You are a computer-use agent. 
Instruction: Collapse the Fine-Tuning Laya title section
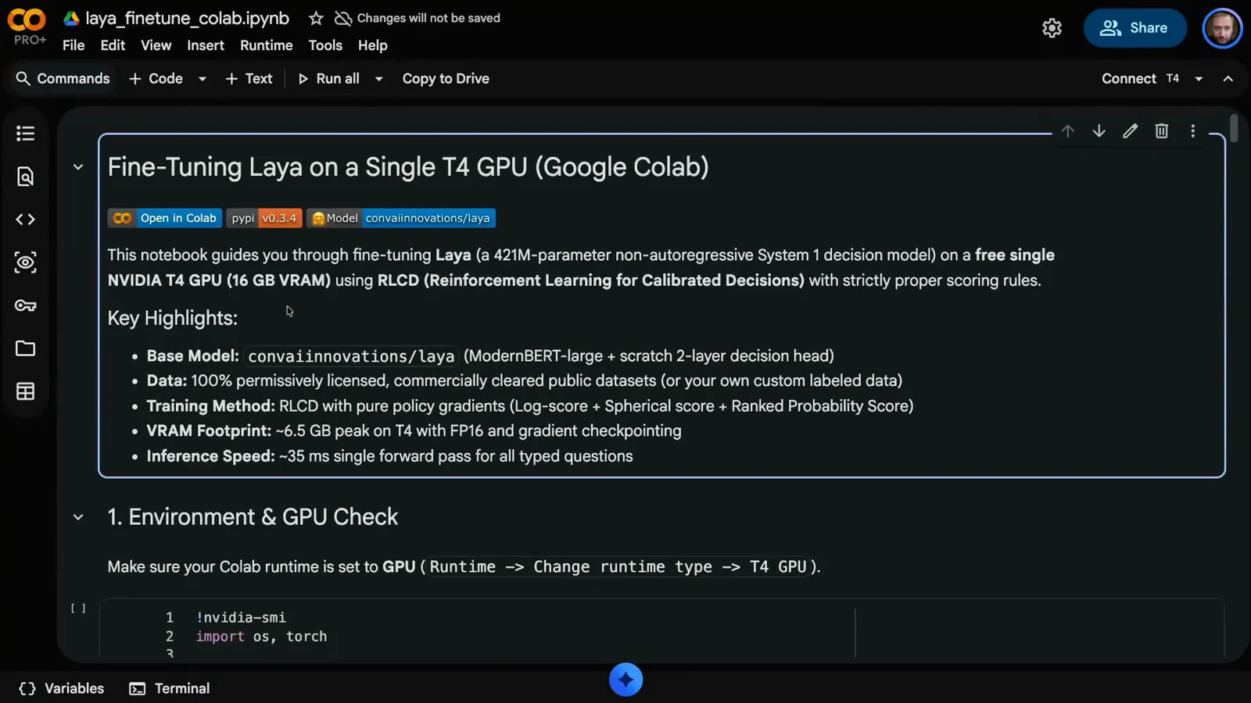[78, 167]
